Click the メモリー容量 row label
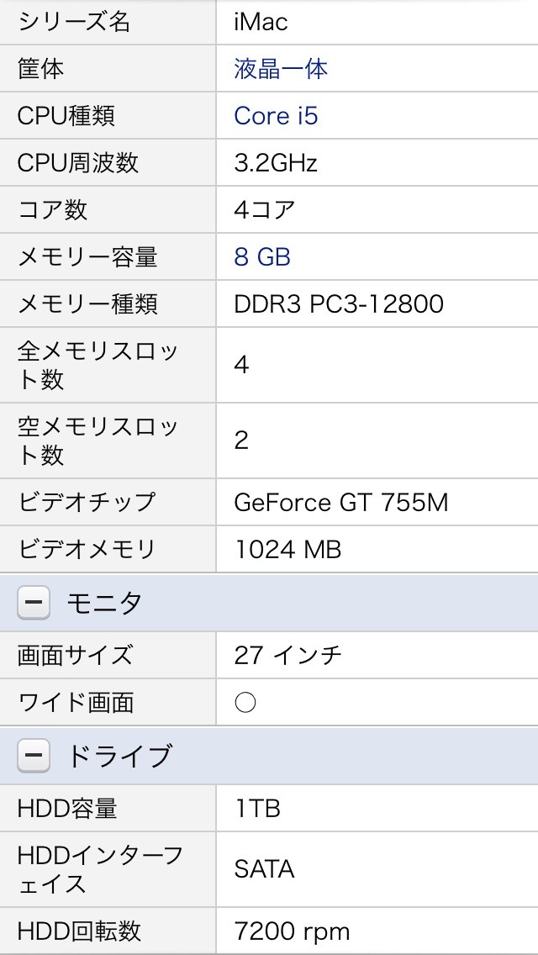Viewport: 538px width, 955px height. [x=87, y=256]
